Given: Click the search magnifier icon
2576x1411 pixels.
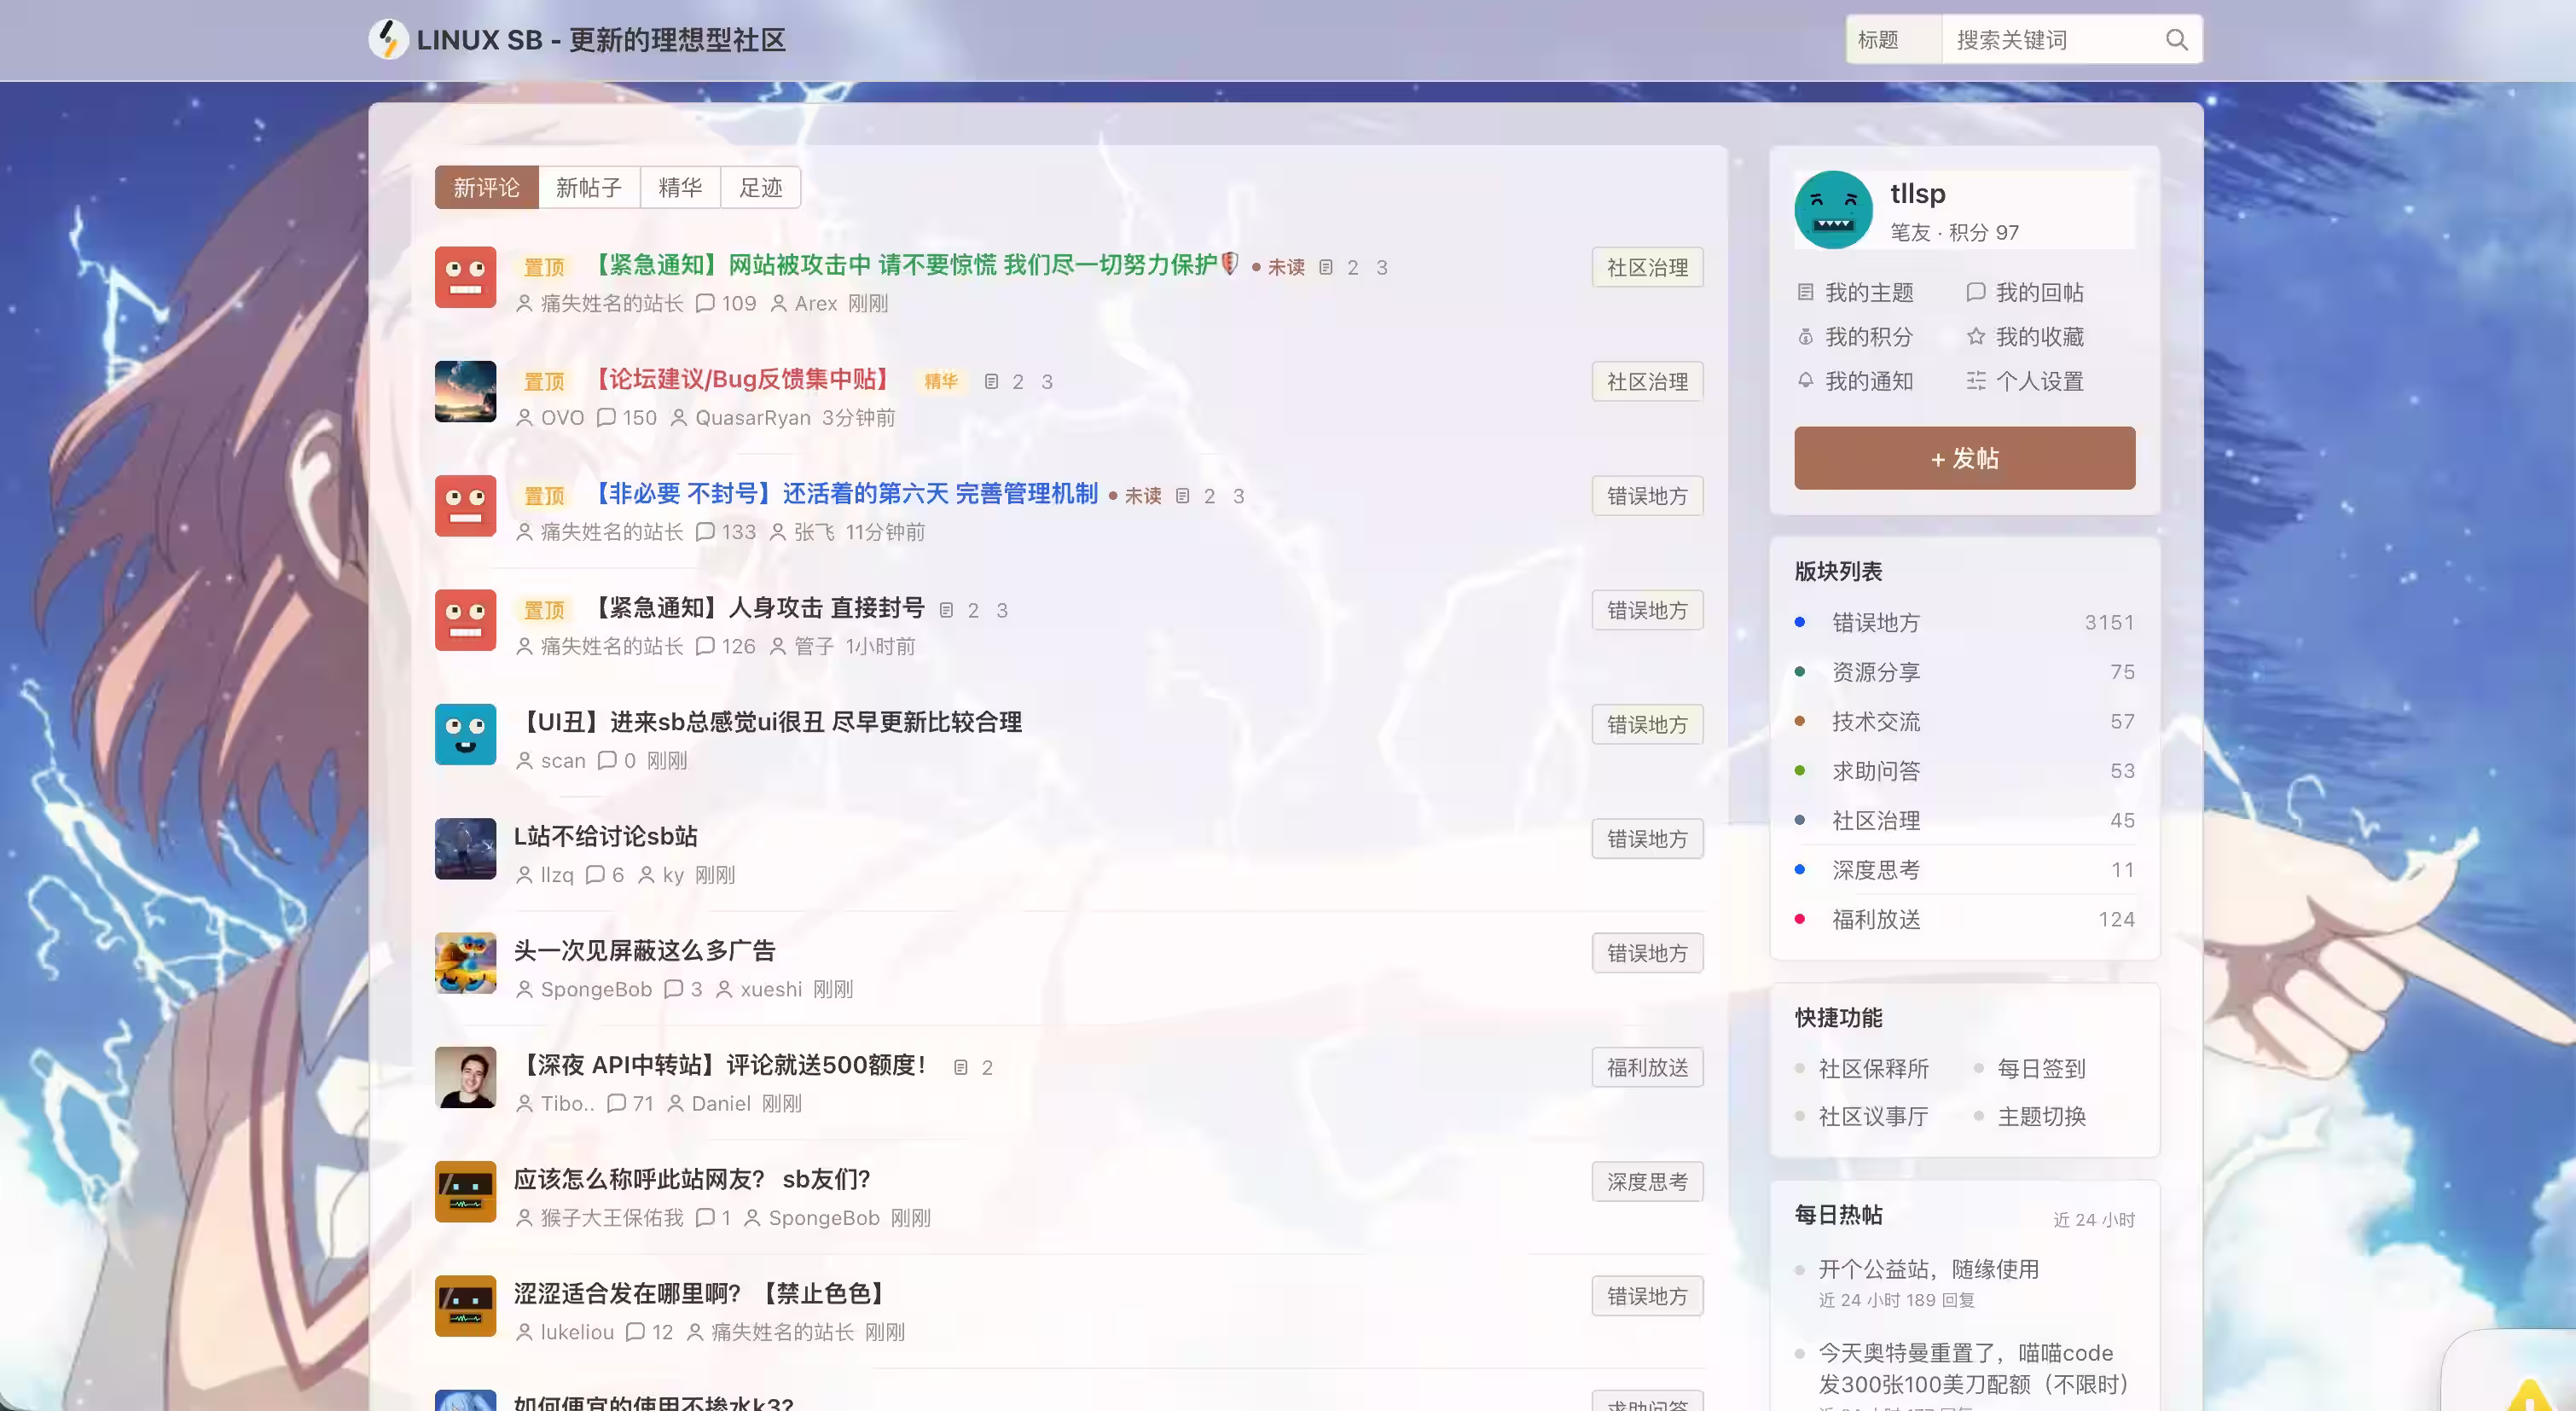Looking at the screenshot, I should [x=2176, y=40].
